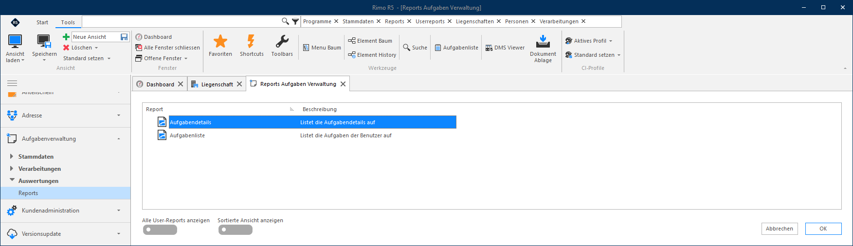Click the Aufgabendetails report icon

tap(162, 122)
